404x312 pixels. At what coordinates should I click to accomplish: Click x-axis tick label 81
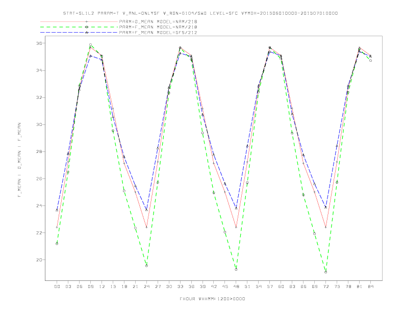(360, 287)
